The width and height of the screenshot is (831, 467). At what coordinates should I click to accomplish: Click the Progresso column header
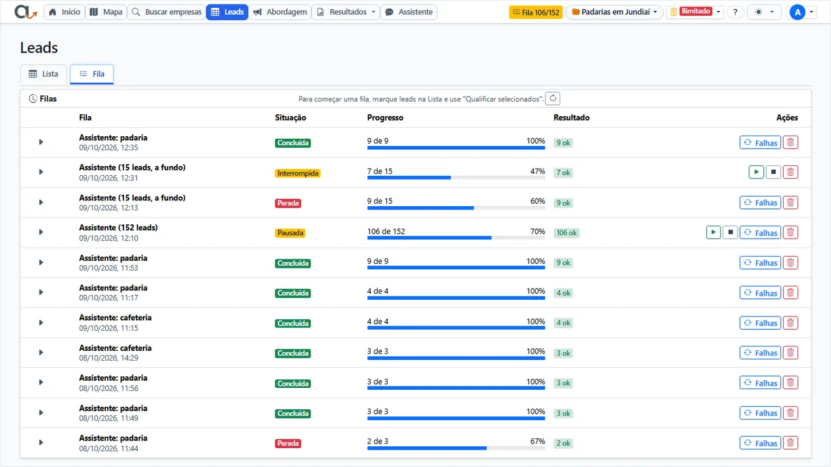coord(385,117)
